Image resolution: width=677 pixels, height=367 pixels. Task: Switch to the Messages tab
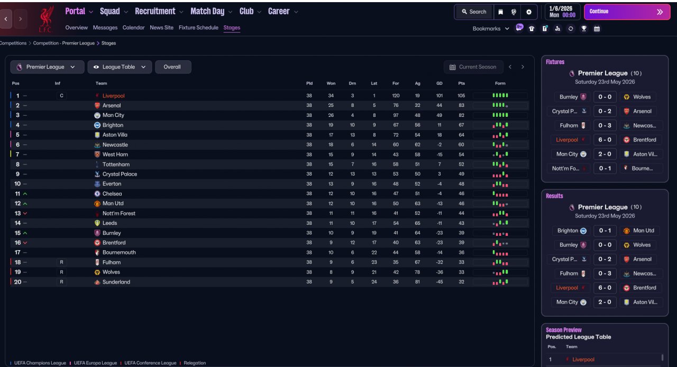point(105,27)
